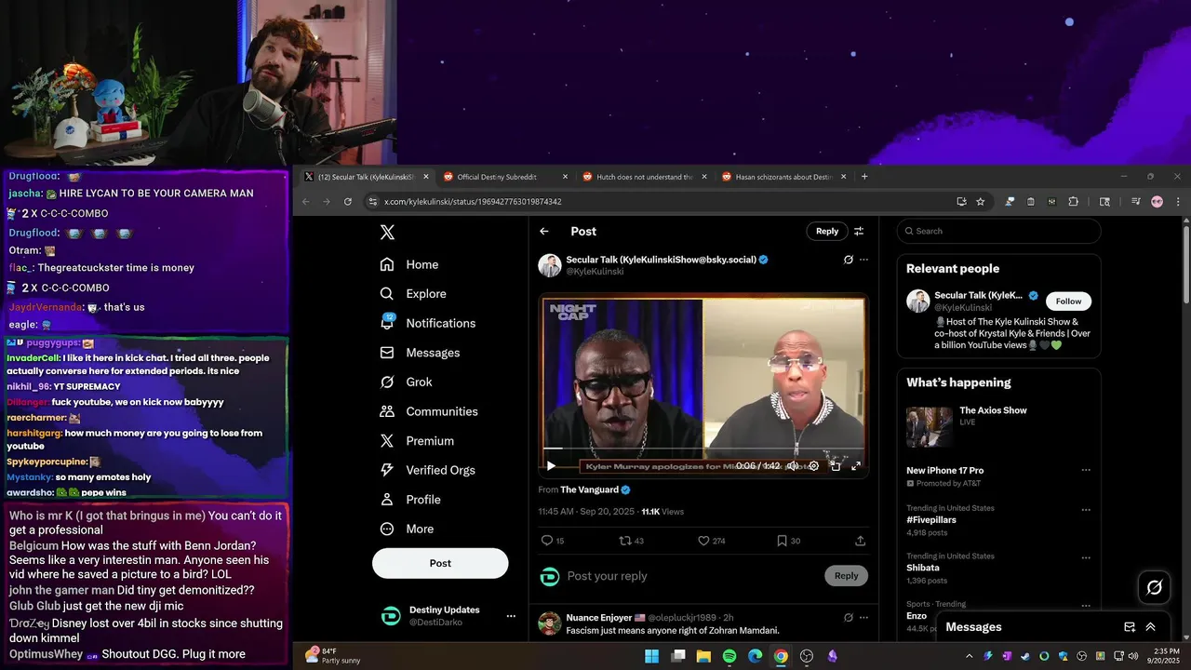Open the Chrome profile avatar
Image resolution: width=1191 pixels, height=670 pixels.
tap(1157, 202)
